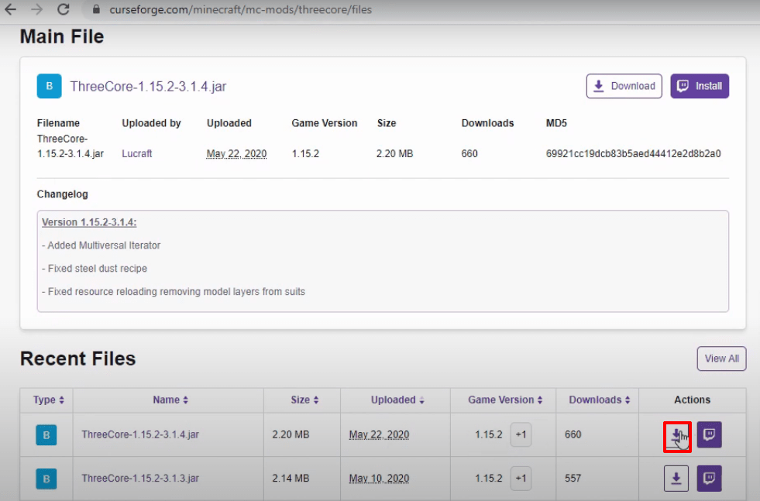Go forward in browser history
Image resolution: width=760 pixels, height=501 pixels.
pyautogui.click(x=37, y=9)
